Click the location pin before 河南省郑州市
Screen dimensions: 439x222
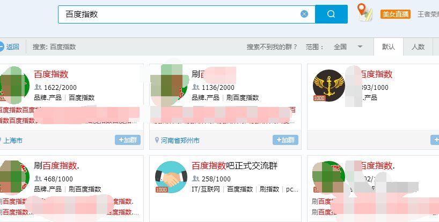(x=157, y=140)
